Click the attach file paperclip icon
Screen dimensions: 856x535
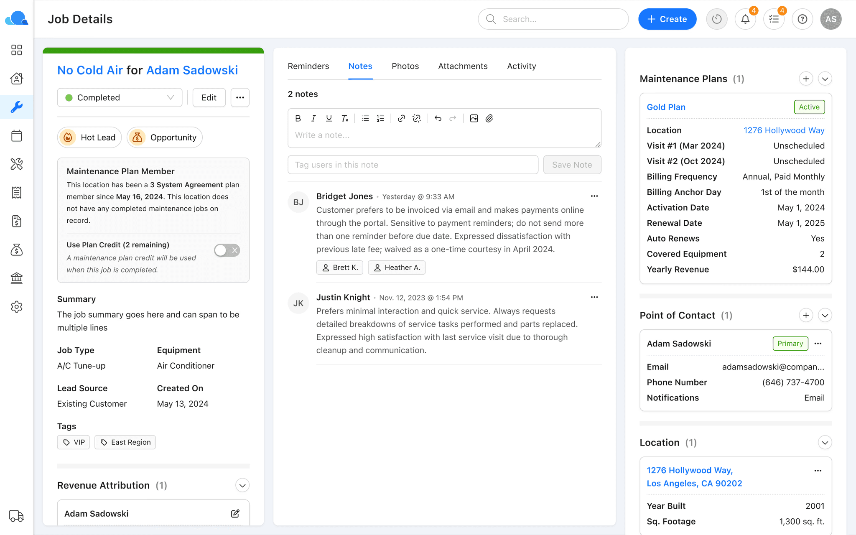489,118
